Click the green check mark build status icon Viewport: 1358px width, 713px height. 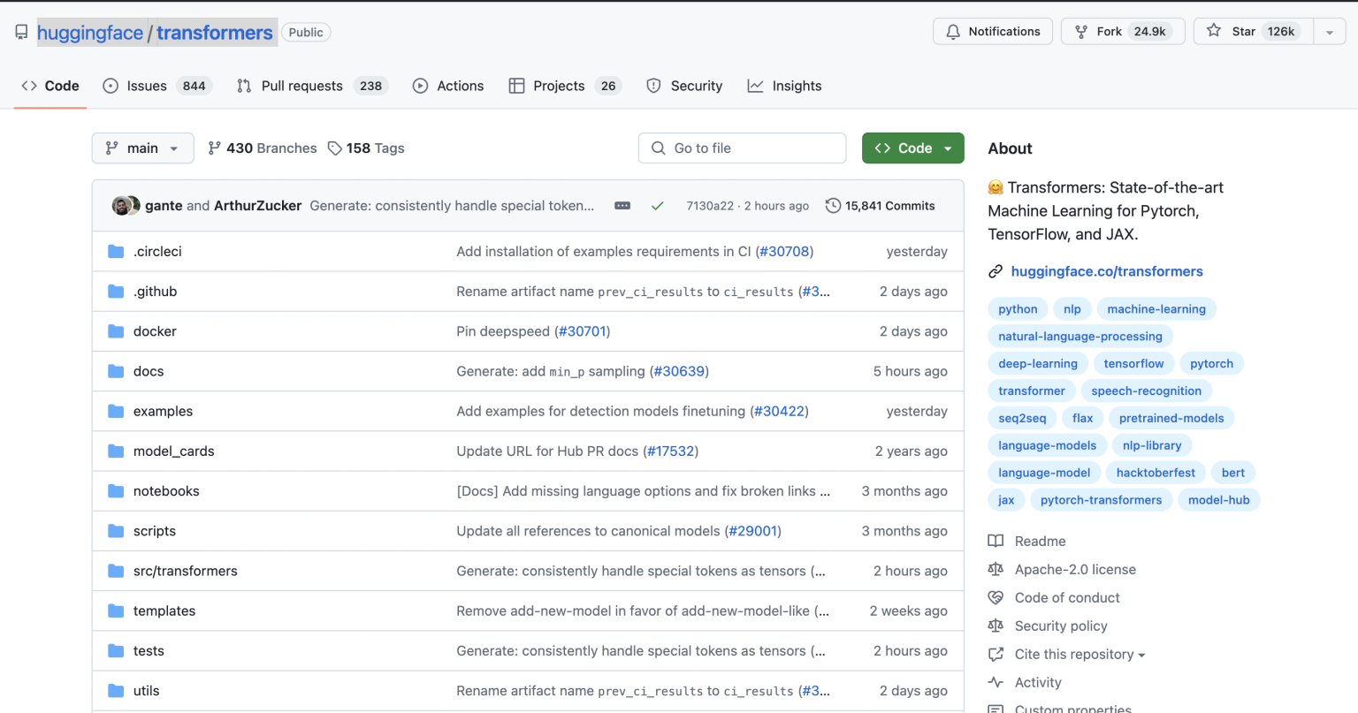[x=657, y=204]
